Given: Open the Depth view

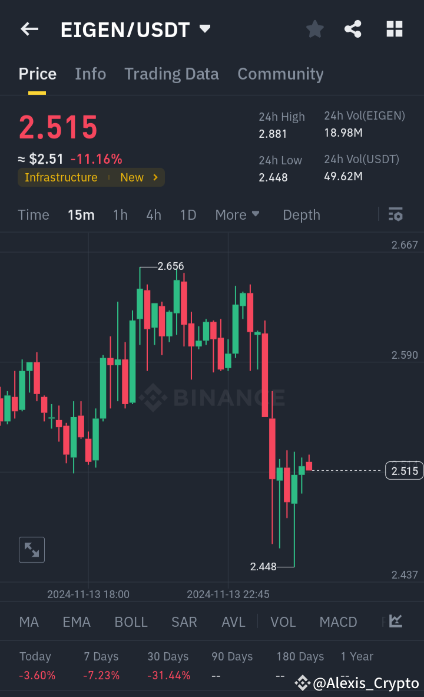Looking at the screenshot, I should click(301, 214).
